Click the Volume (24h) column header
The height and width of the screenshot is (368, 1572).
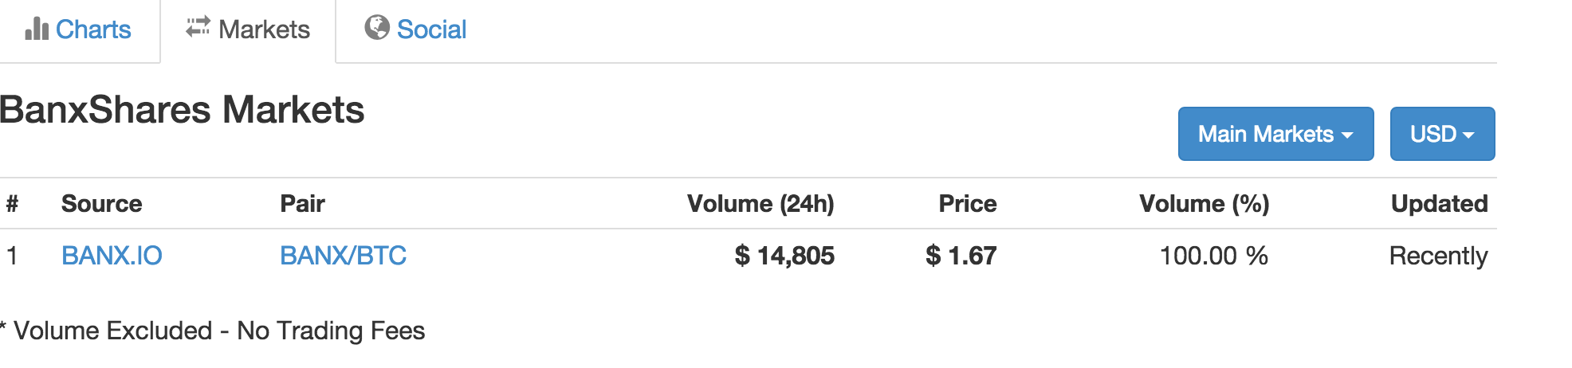pos(760,204)
